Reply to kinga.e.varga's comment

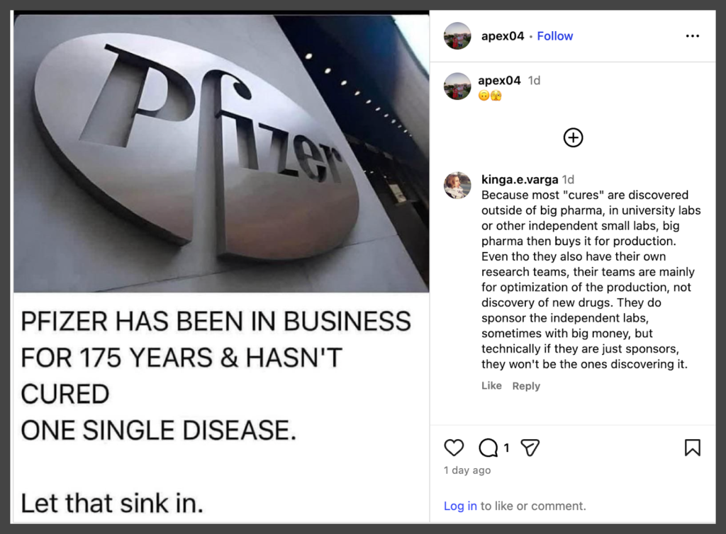(x=526, y=386)
